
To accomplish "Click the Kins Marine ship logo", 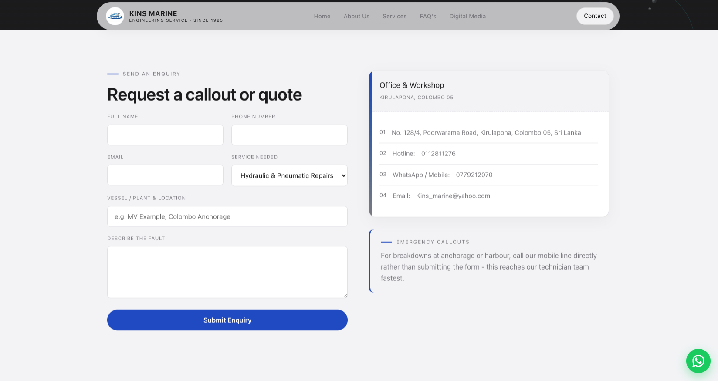I will [115, 16].
